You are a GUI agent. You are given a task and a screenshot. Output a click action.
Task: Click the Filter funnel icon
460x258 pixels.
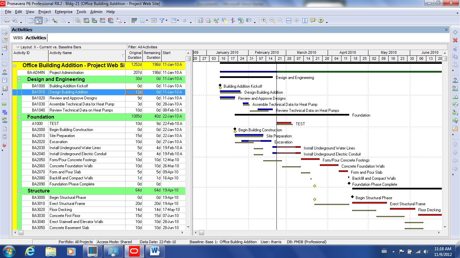point(162,20)
